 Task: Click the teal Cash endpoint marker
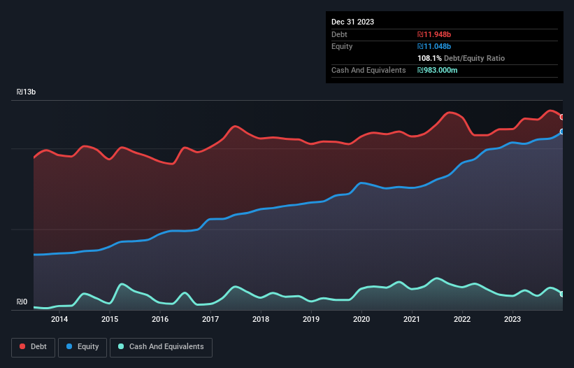pyautogui.click(x=562, y=294)
